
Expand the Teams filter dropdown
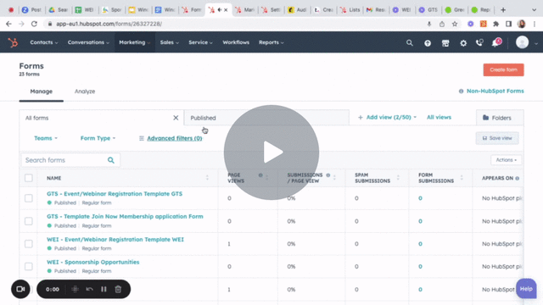(x=46, y=138)
